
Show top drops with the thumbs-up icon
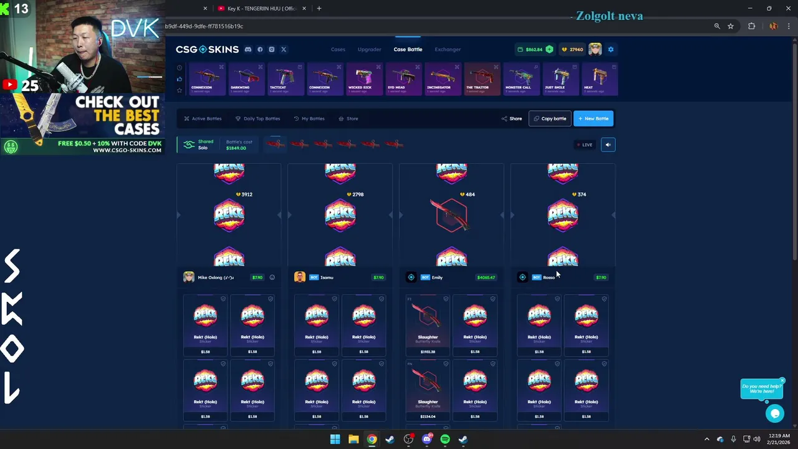(x=180, y=79)
